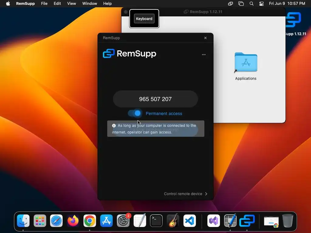
Task: Click the date and time clock
Action: click(x=287, y=4)
